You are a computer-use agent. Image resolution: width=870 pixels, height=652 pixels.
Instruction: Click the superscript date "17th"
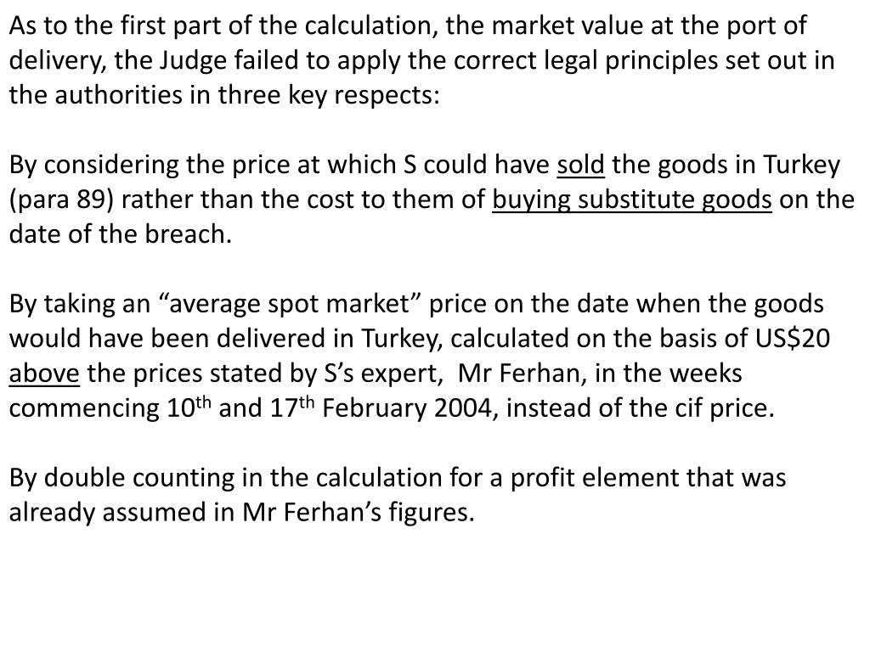coord(292,407)
